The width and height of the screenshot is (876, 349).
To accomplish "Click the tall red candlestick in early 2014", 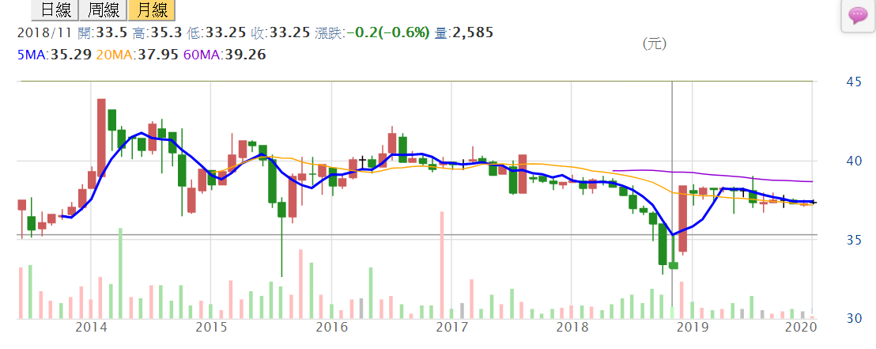I will [101, 138].
